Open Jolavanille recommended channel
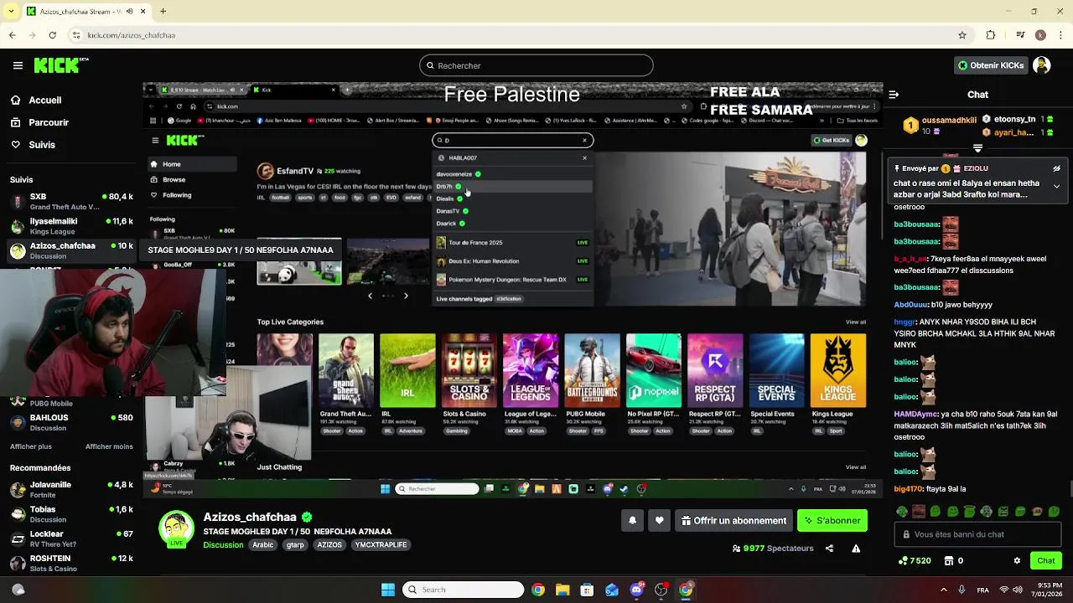The width and height of the screenshot is (1073, 603). point(71,489)
